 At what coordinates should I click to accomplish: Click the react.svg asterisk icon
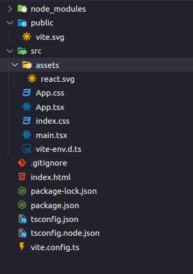32,79
